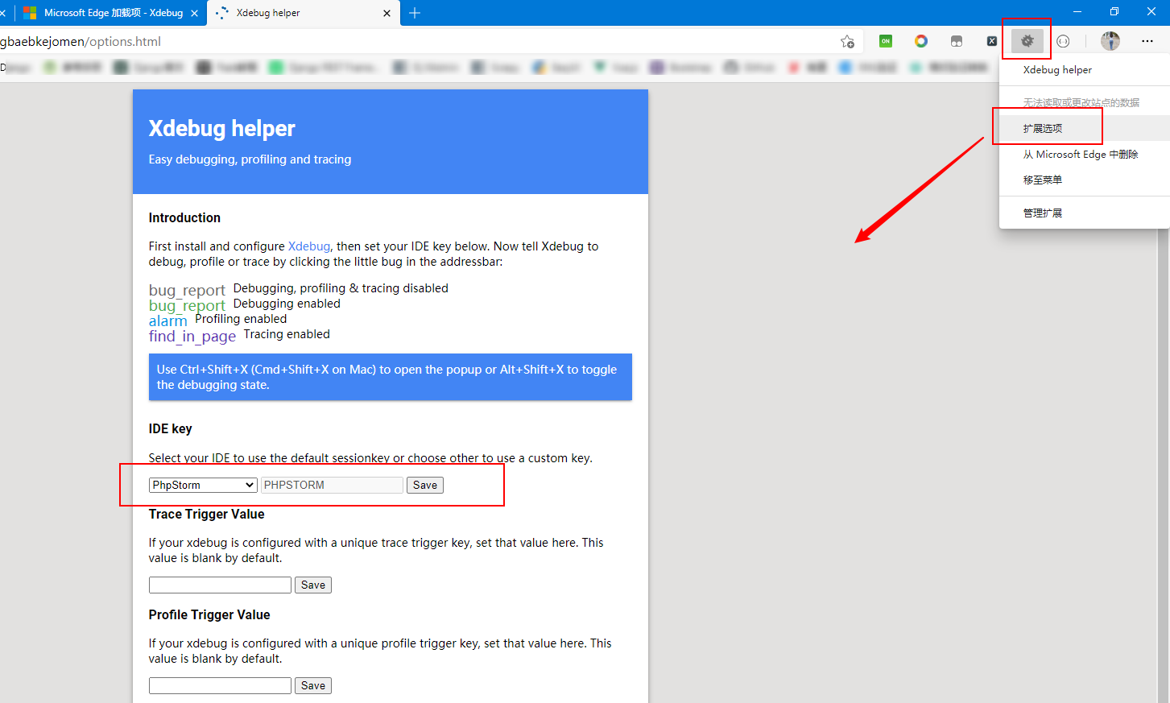Screen dimensions: 1170x703
Task: Click the green bug_report debugging icon
Action: pyautogui.click(x=187, y=305)
